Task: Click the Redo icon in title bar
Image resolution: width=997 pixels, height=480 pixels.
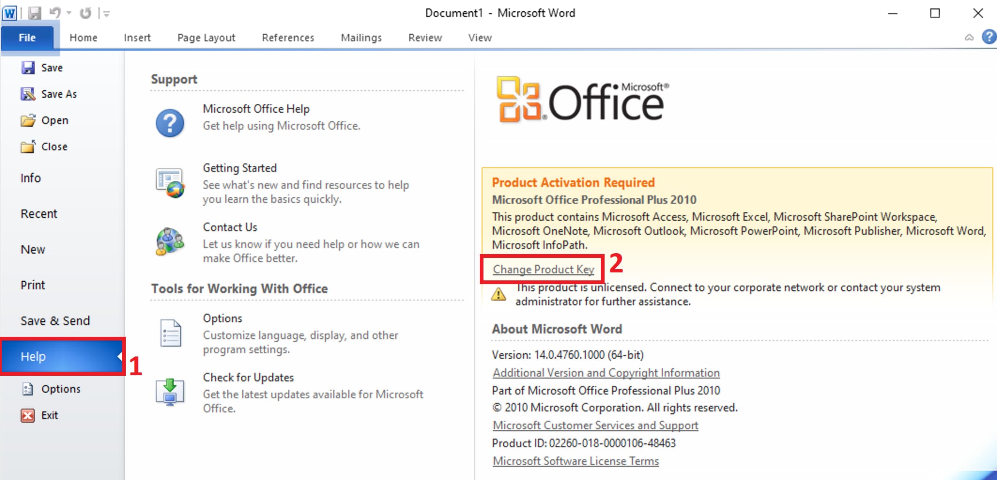Action: 85,13
